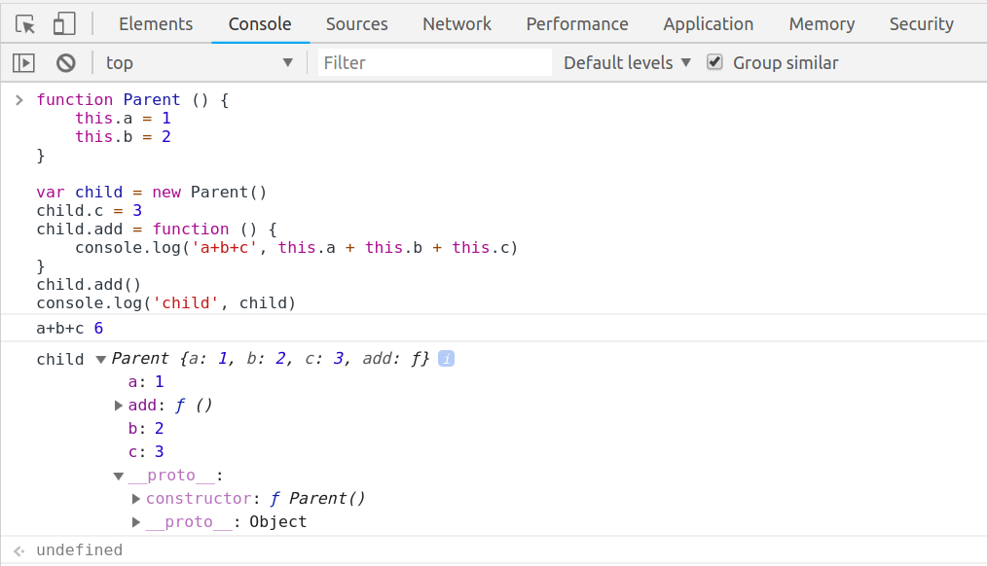Collapse the first __proto__ entry

(119, 477)
